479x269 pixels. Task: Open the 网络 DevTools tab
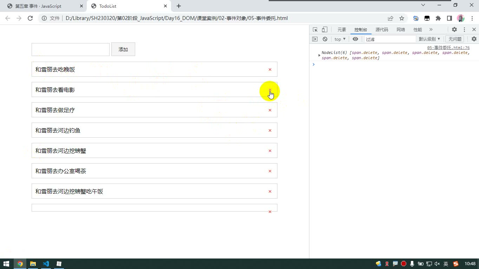coord(401,30)
